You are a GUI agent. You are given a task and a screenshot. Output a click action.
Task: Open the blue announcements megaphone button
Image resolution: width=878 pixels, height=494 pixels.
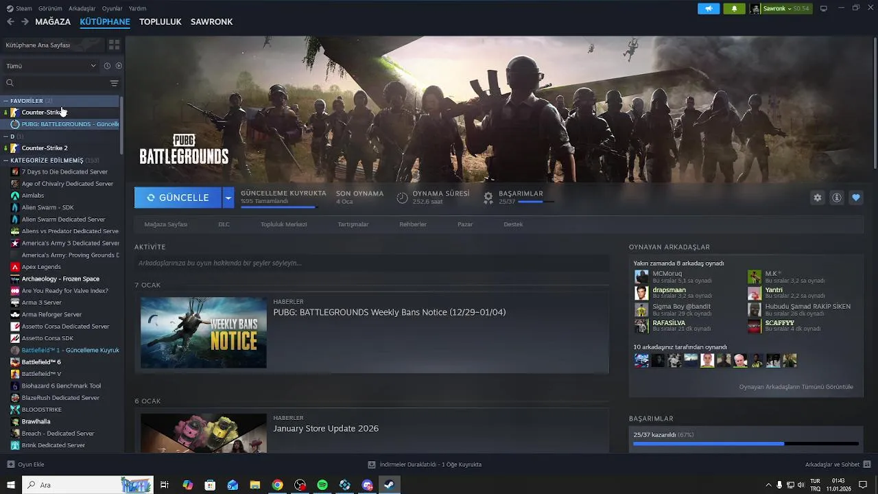coord(709,8)
